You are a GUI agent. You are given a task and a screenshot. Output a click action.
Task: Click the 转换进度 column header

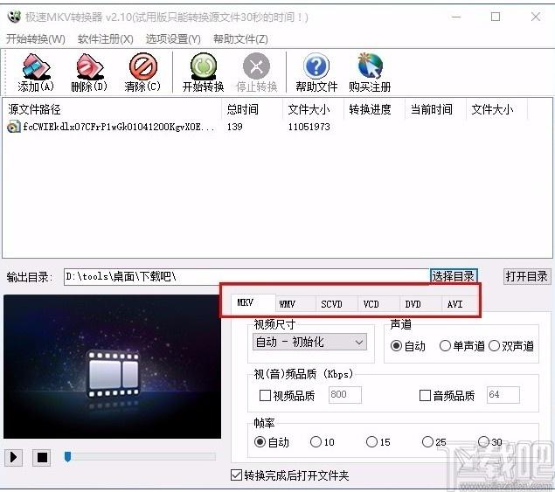[x=374, y=109]
